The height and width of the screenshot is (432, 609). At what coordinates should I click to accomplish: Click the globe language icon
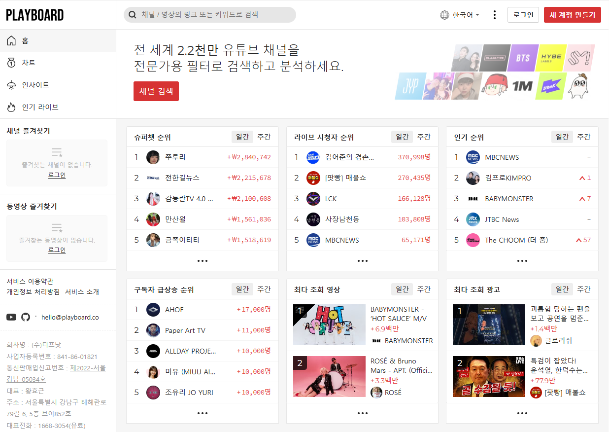pos(444,15)
